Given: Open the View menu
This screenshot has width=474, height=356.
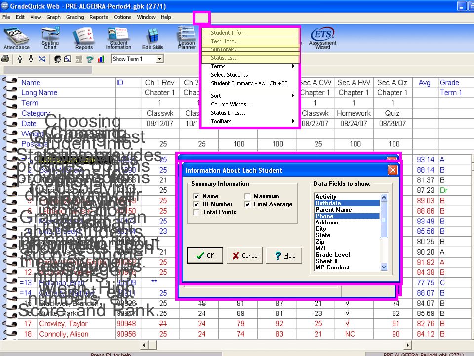Looking at the screenshot, I should [36, 17].
